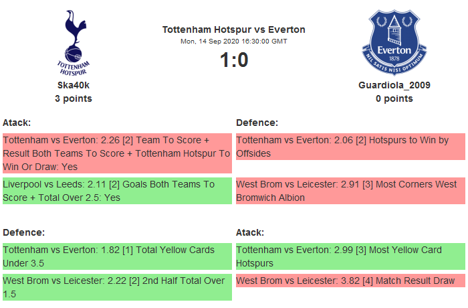Open the Tottenham Hotspur vs Everton match title

233,29
